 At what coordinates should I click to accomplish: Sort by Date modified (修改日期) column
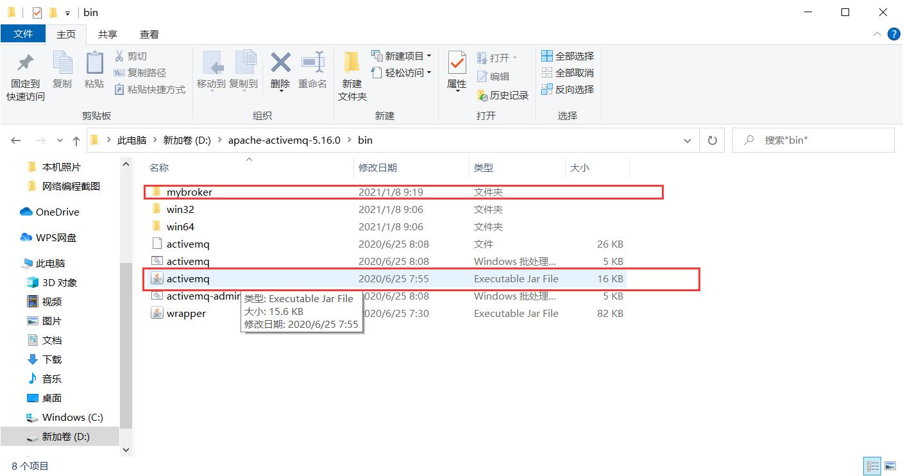[x=411, y=167]
